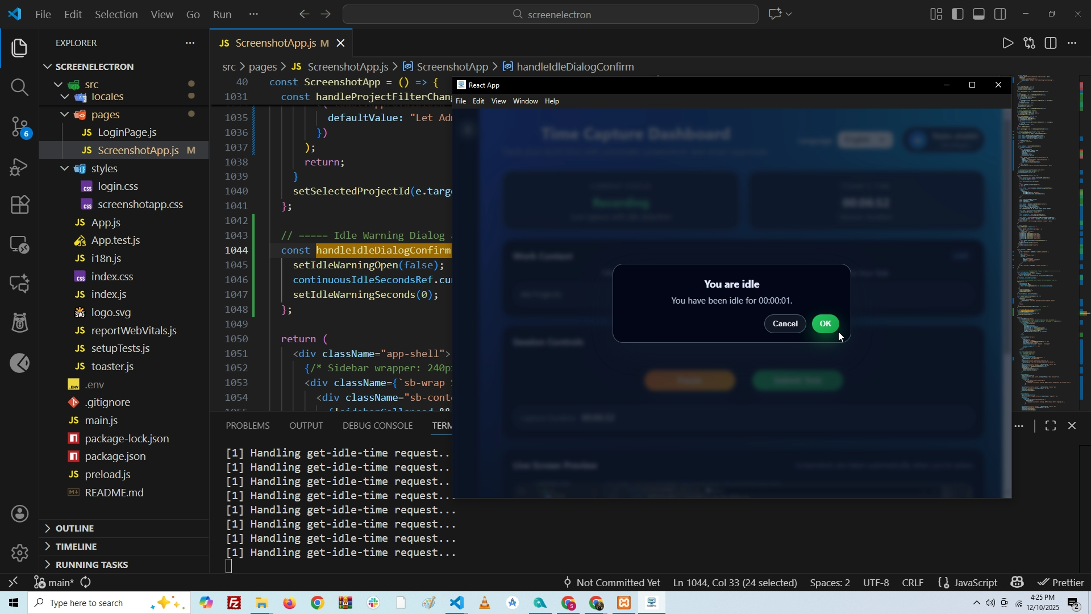Toggle the bottom Panel layout button

coord(978,14)
